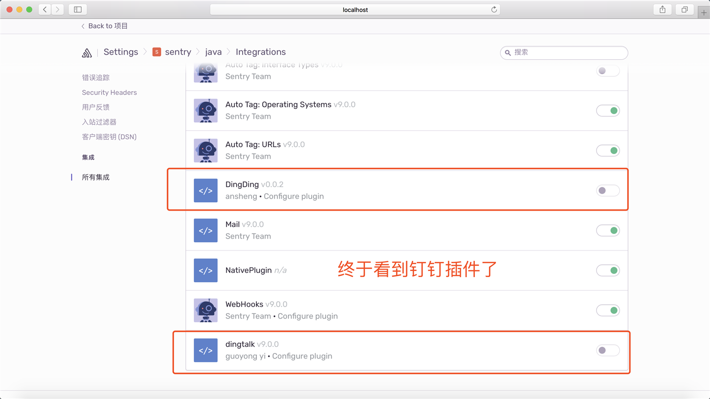Click the Interface Types robot icon
This screenshot has height=399, width=710.
(206, 73)
